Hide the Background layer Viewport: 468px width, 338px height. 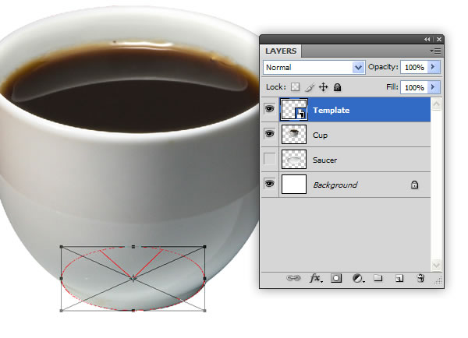click(270, 183)
